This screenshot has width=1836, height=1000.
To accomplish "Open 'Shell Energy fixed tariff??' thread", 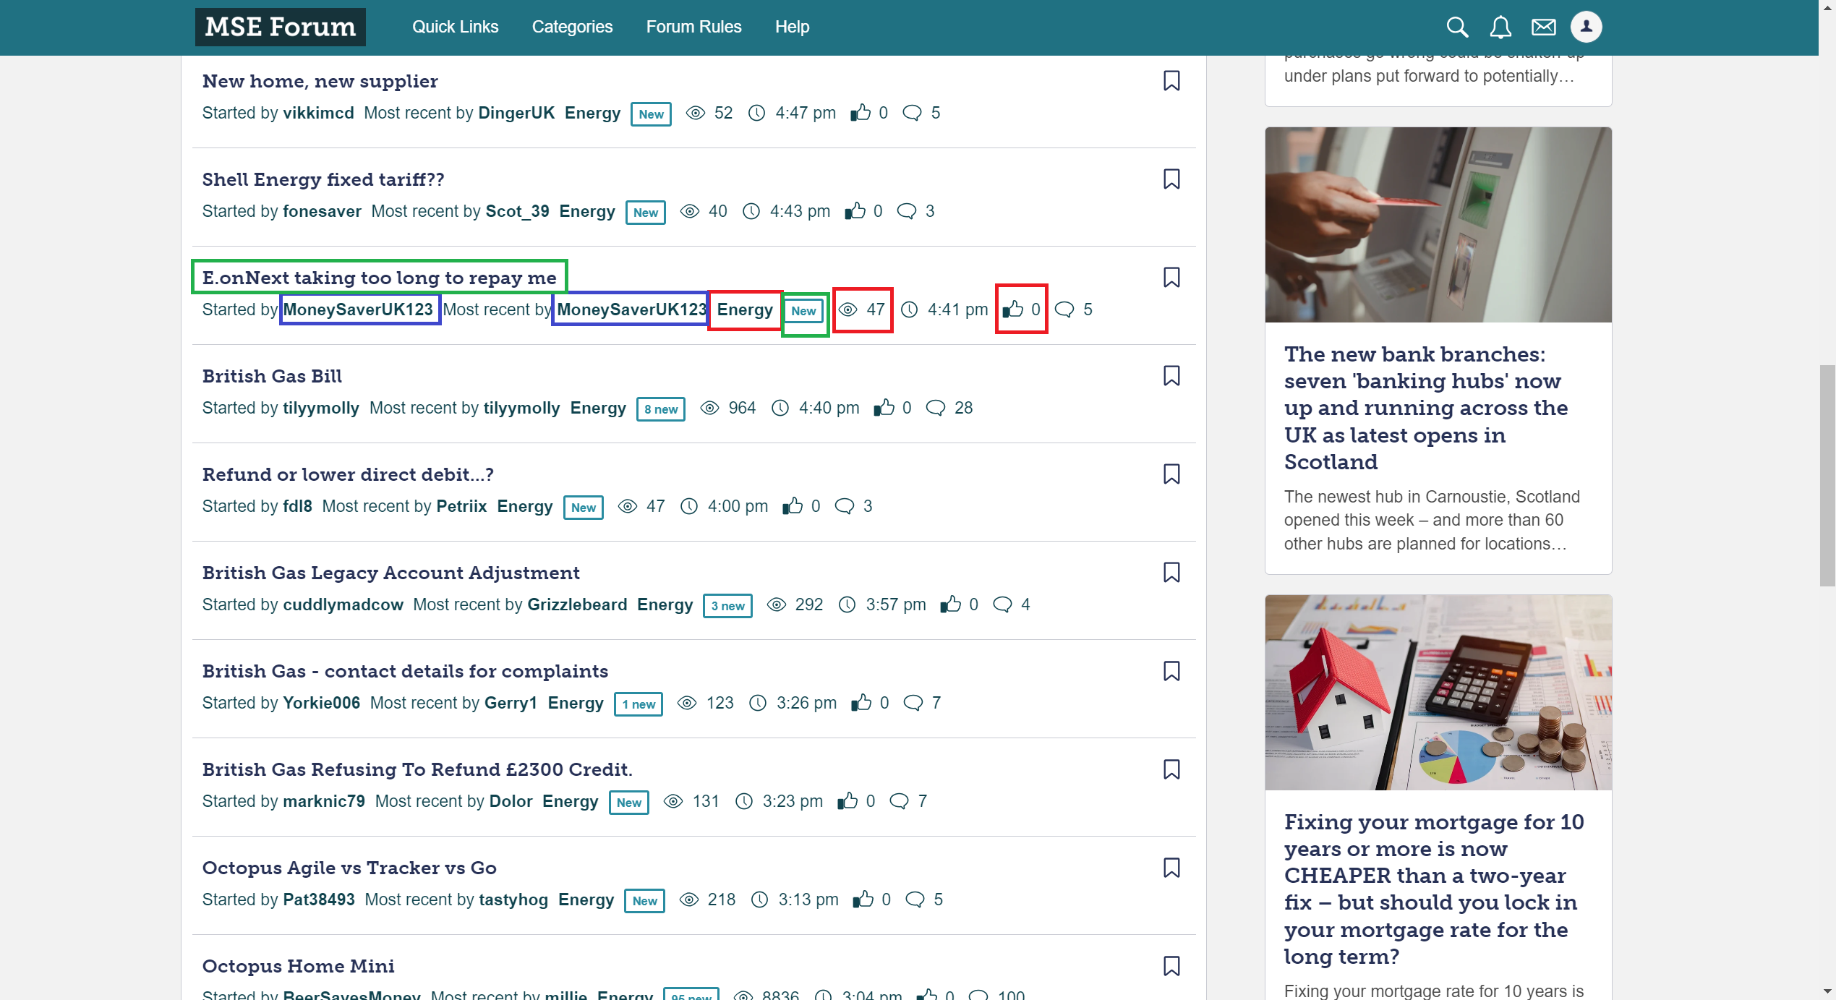I will (x=323, y=179).
